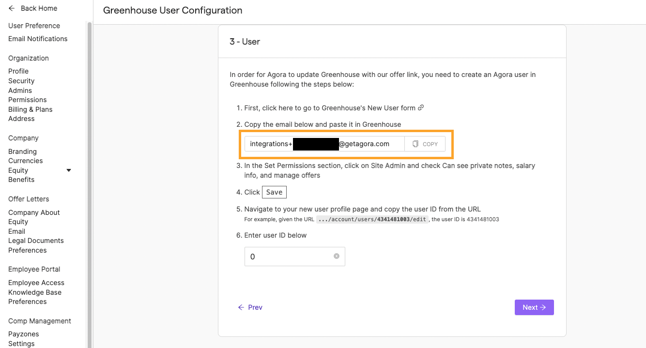Open Settings under Comp Management

(21, 344)
